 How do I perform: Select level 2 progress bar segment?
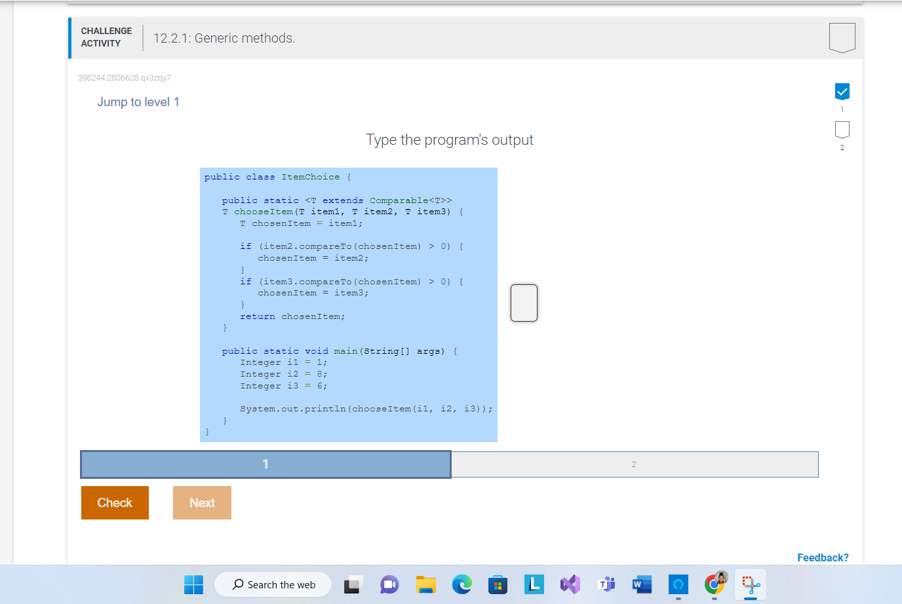click(634, 464)
